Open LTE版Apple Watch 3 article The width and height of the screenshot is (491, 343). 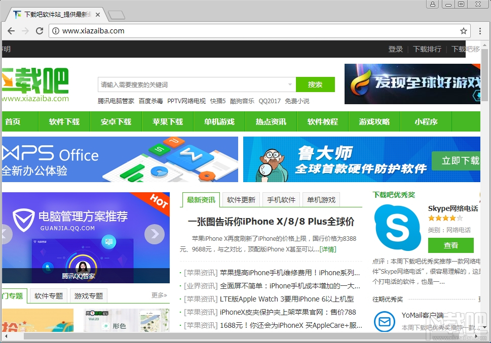point(287,299)
